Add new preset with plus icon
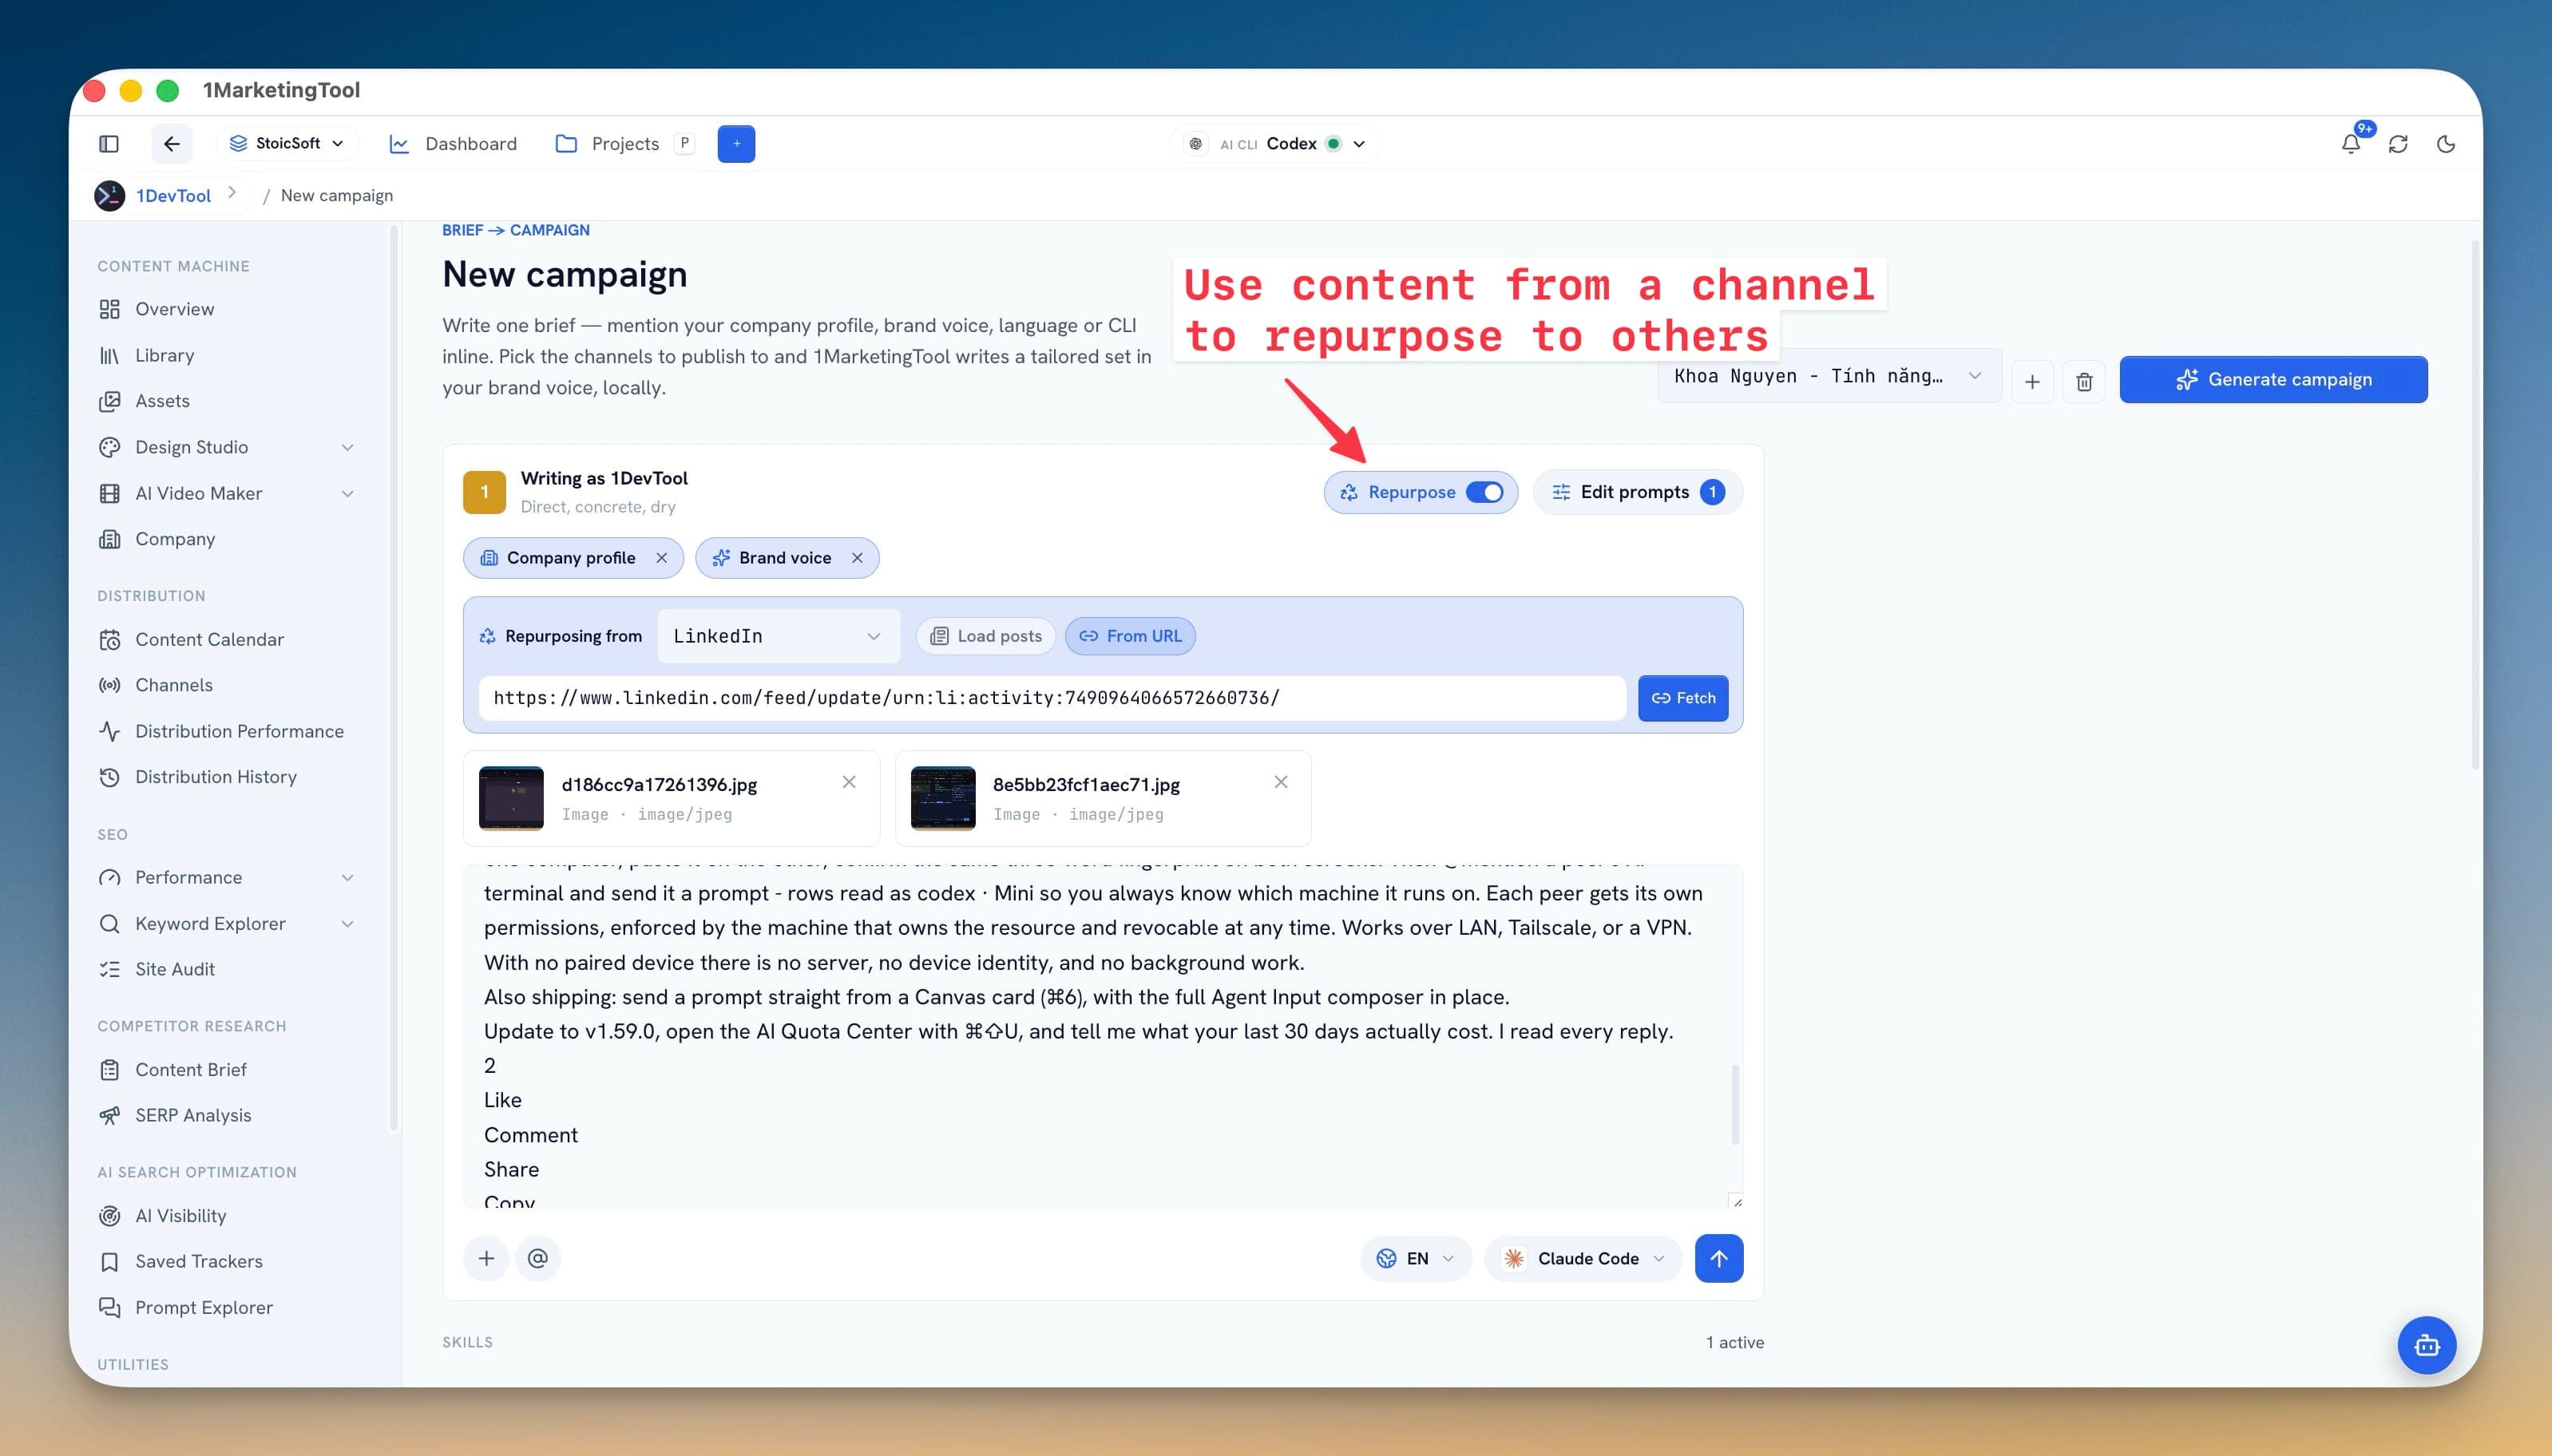Viewport: 2552px width, 1456px height. click(x=2032, y=381)
